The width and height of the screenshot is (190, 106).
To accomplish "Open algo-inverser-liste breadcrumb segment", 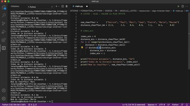I will click(161, 11).
